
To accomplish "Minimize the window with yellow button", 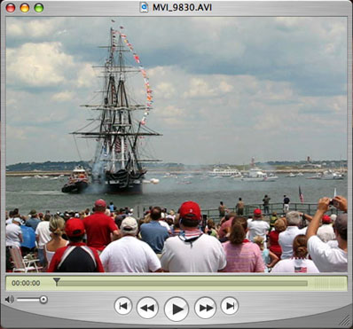I will (x=25, y=8).
